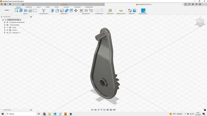Toggle visibility of Engranaje component
Viewport: 207px width, 116px height.
(7, 33)
